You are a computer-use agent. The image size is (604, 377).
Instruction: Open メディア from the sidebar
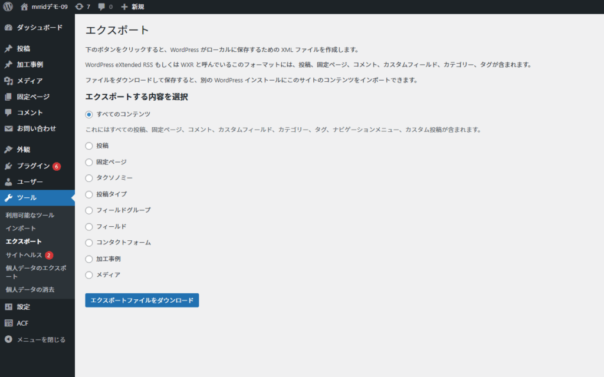[29, 81]
